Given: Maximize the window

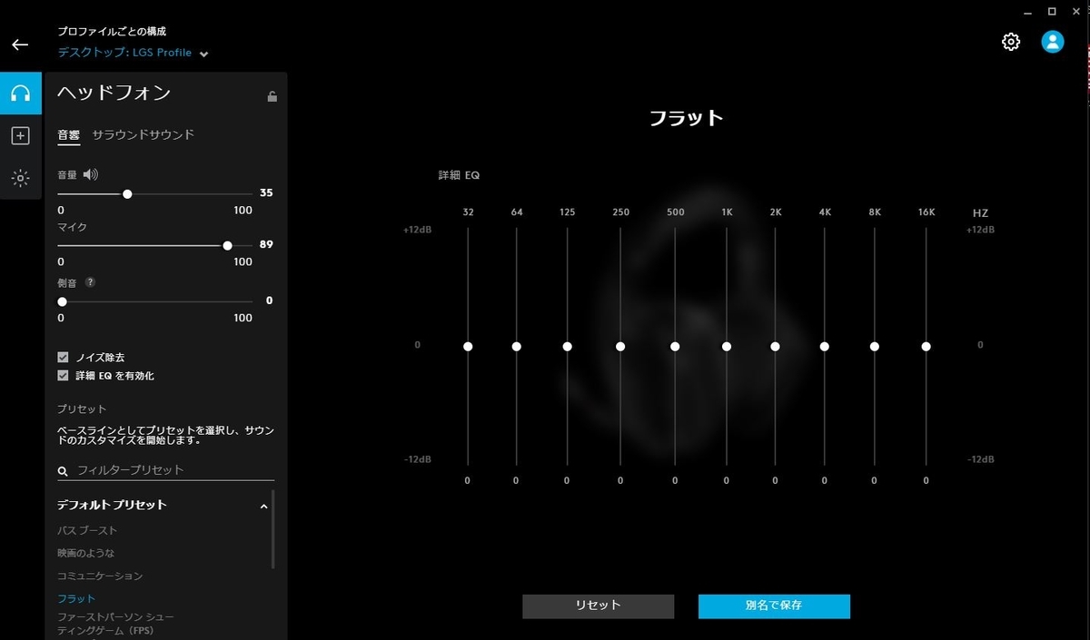Looking at the screenshot, I should coord(1052,12).
